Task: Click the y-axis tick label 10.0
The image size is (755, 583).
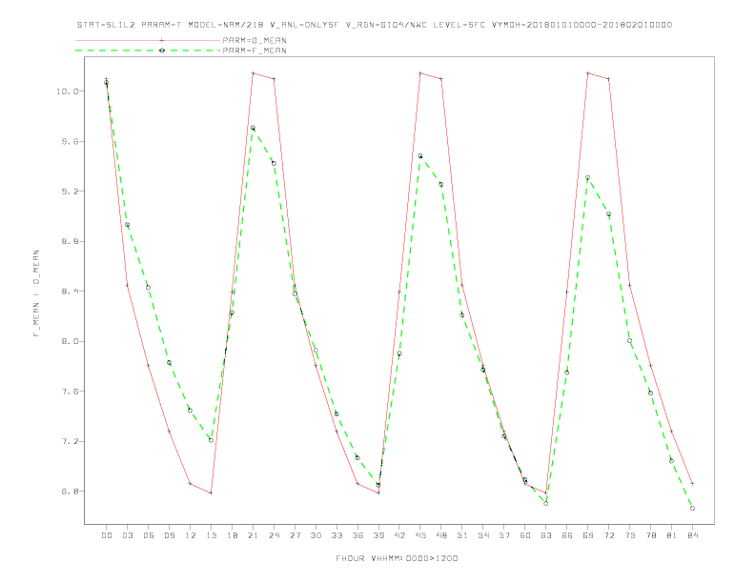Action: (68, 91)
